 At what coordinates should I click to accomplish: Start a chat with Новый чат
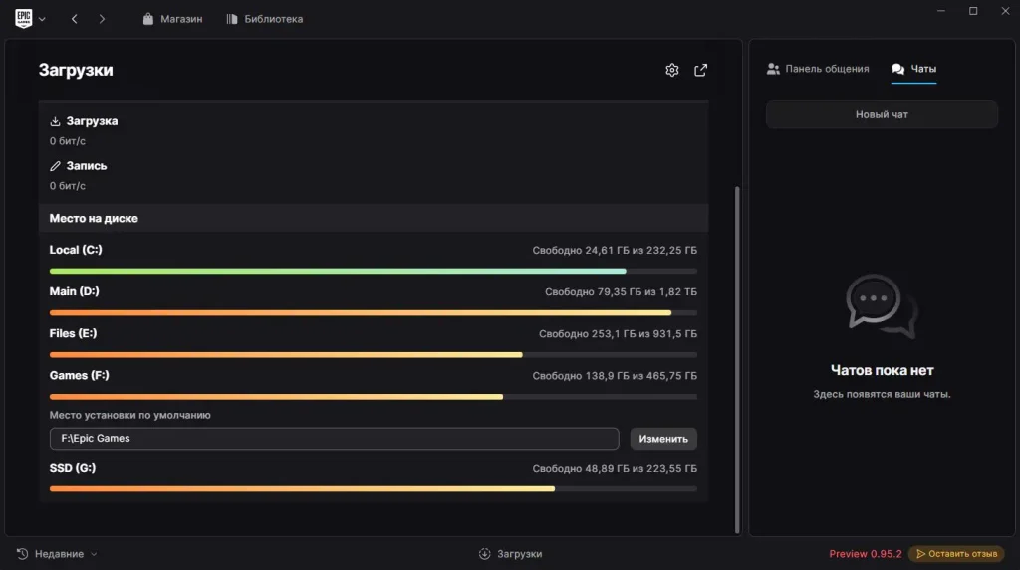882,114
